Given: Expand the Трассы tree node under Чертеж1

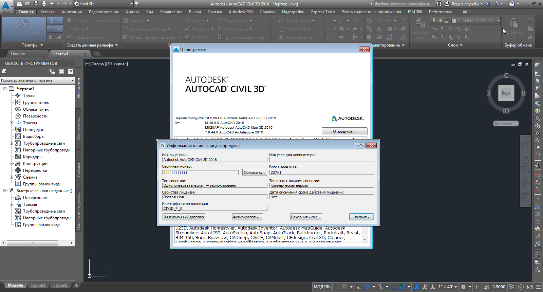Looking at the screenshot, I should click(11, 123).
